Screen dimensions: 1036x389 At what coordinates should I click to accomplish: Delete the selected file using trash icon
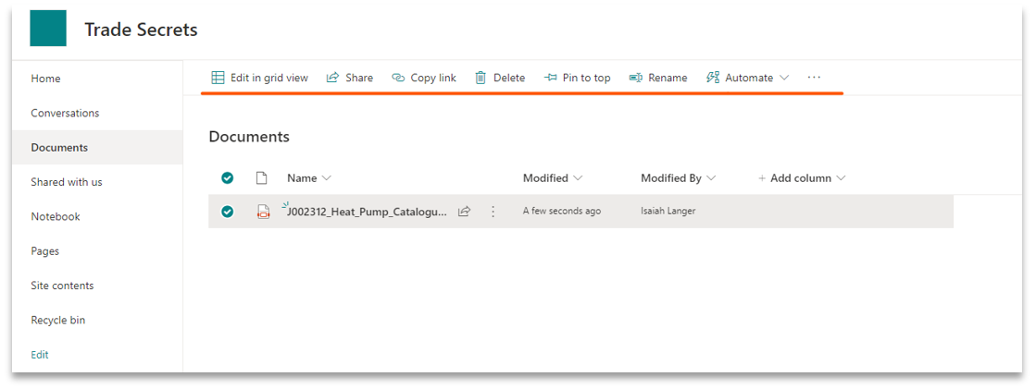point(481,78)
